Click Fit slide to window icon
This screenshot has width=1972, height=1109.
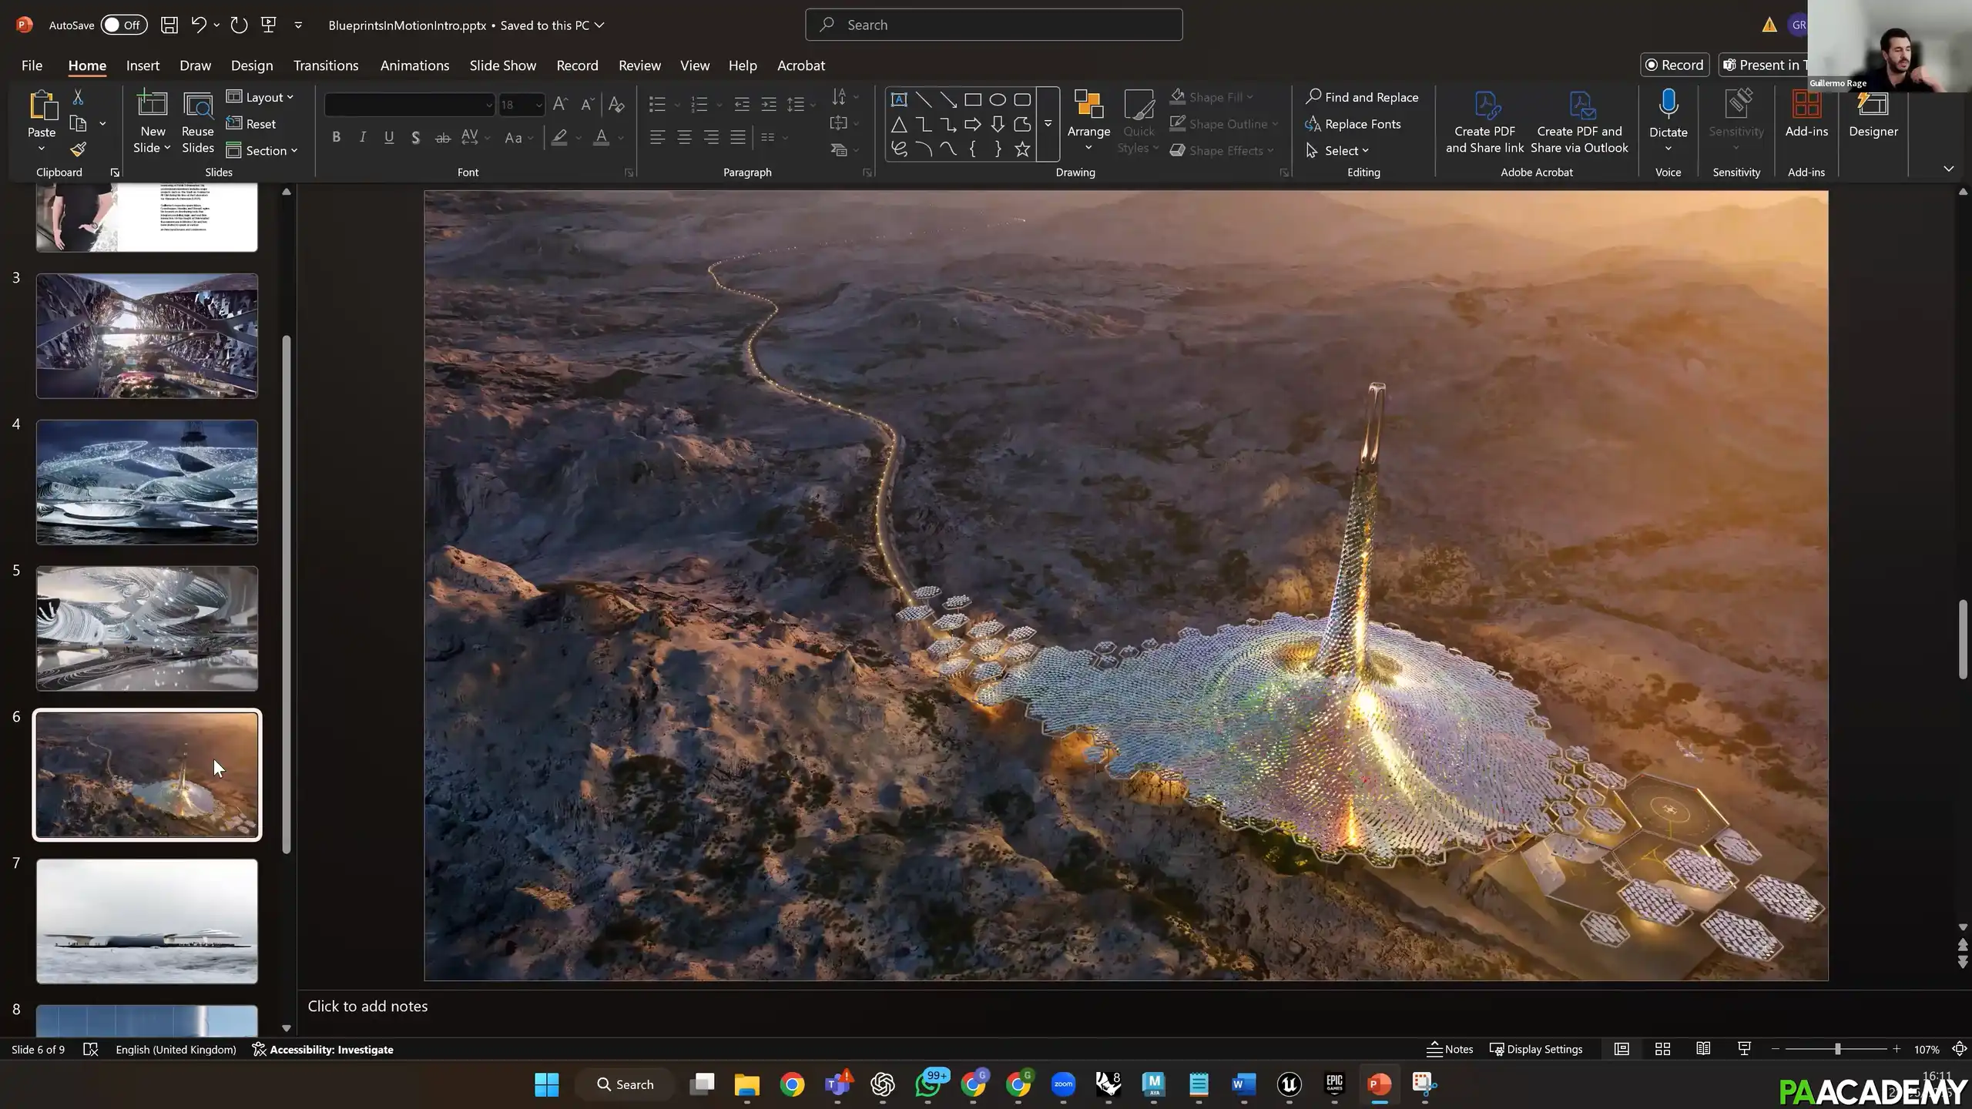pos(1960,1049)
